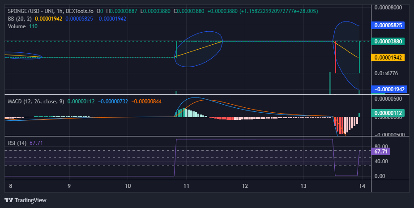
Task: Click date 9 on the time axis
Action: pos(69,186)
